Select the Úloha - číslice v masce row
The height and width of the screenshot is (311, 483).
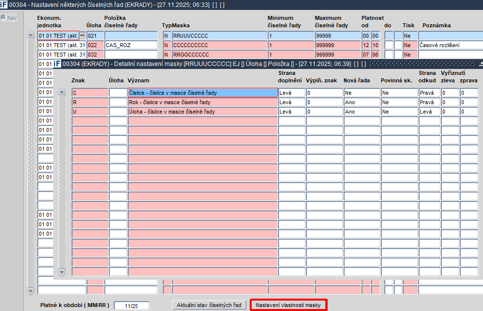[x=203, y=112]
